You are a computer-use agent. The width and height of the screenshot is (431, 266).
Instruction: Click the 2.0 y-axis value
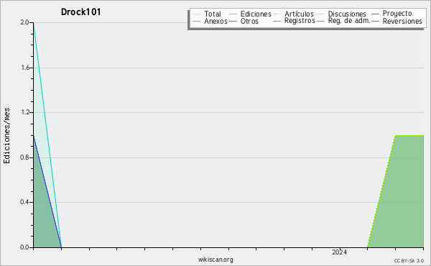tap(24, 22)
